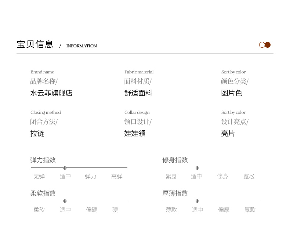Click the 'Collar design' label
Image resolution: width=290 pixels, height=242 pixels.
point(137,112)
